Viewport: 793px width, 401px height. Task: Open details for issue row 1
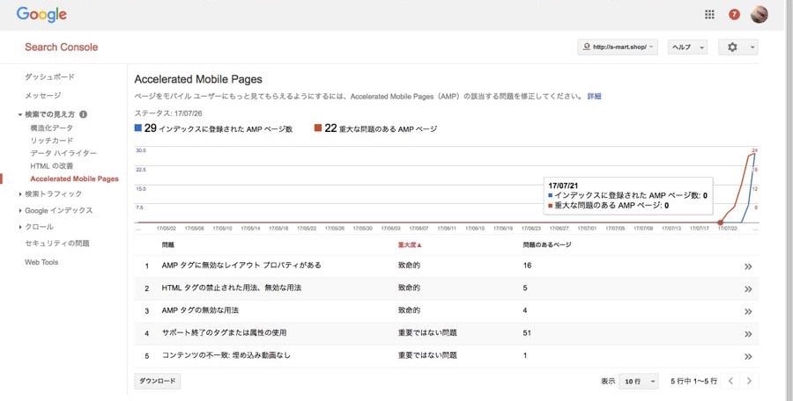pos(748,266)
